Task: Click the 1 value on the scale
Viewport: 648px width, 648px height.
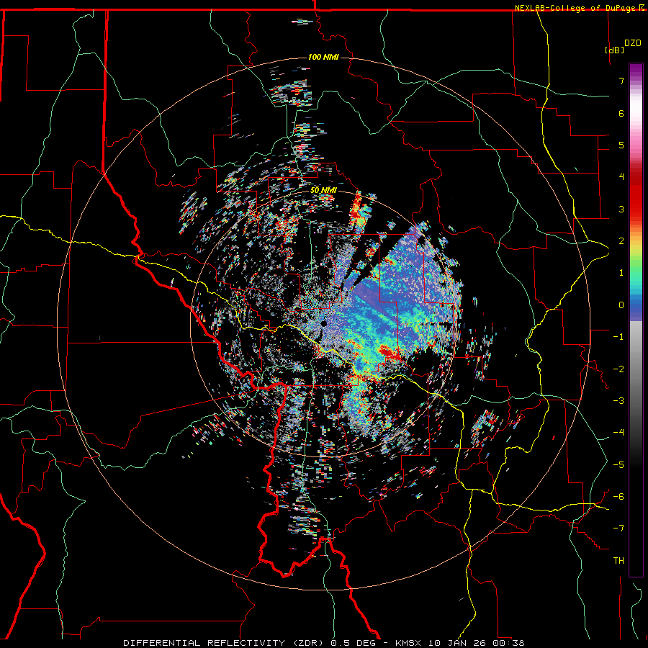Action: [x=621, y=273]
